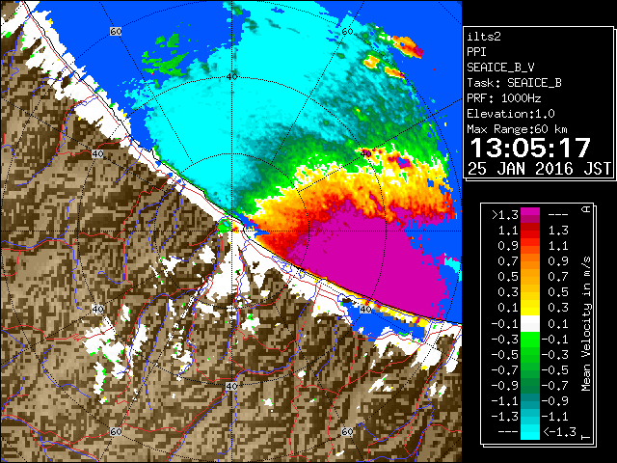Pick the magenta swatch at the legend top

point(530,211)
